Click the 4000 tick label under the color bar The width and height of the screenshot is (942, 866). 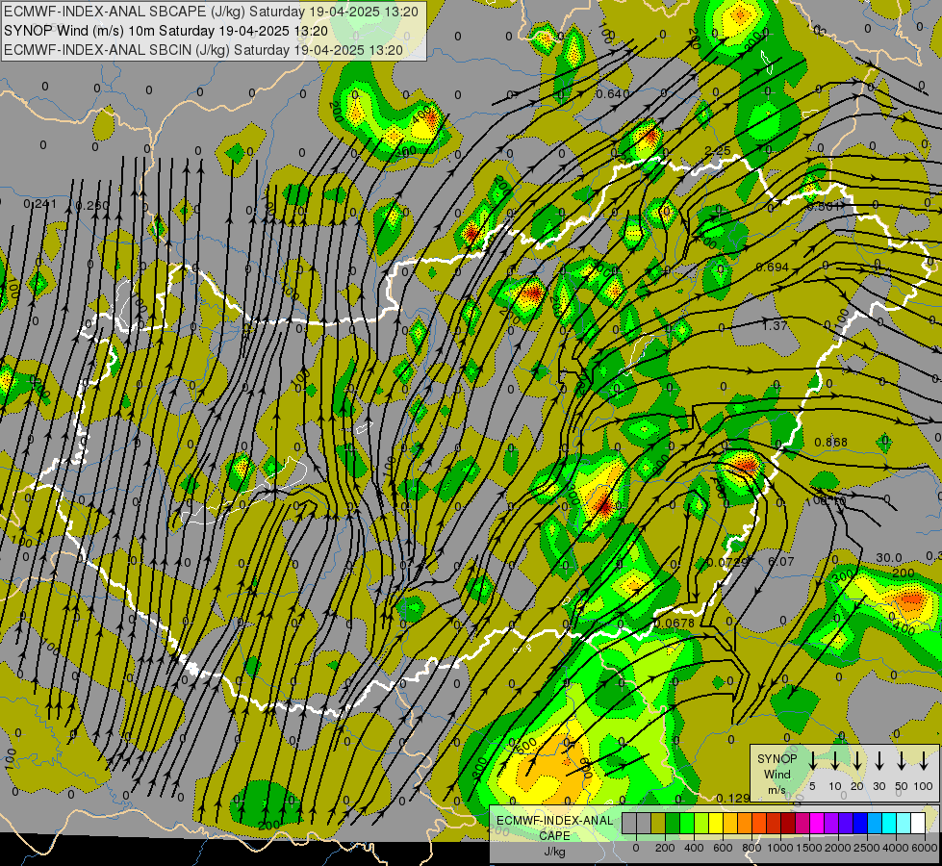[897, 848]
